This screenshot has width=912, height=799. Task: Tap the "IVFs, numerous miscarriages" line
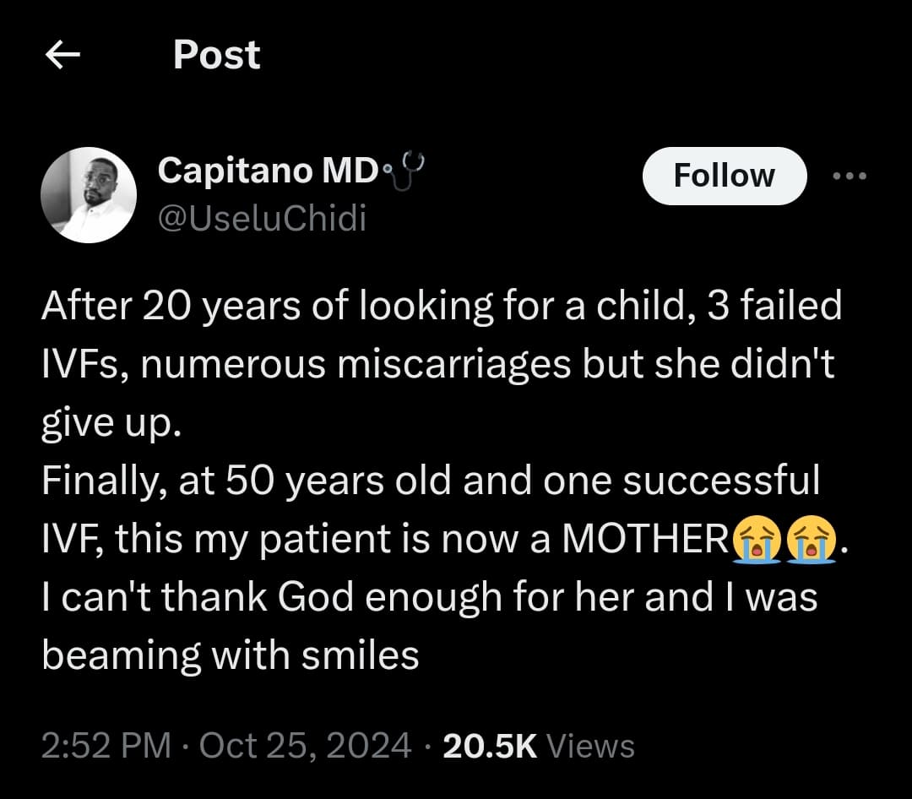pos(437,365)
